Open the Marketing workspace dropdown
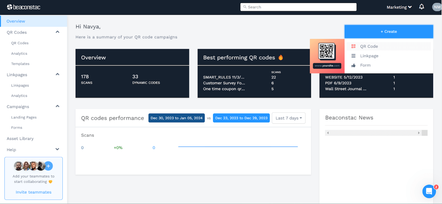This screenshot has width=442, height=204. [x=399, y=7]
